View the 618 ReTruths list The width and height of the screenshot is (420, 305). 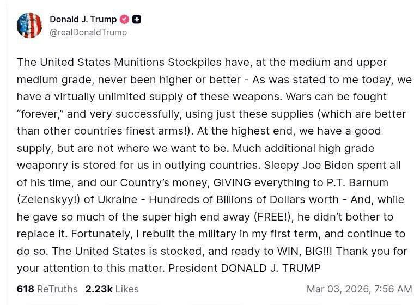(47, 289)
